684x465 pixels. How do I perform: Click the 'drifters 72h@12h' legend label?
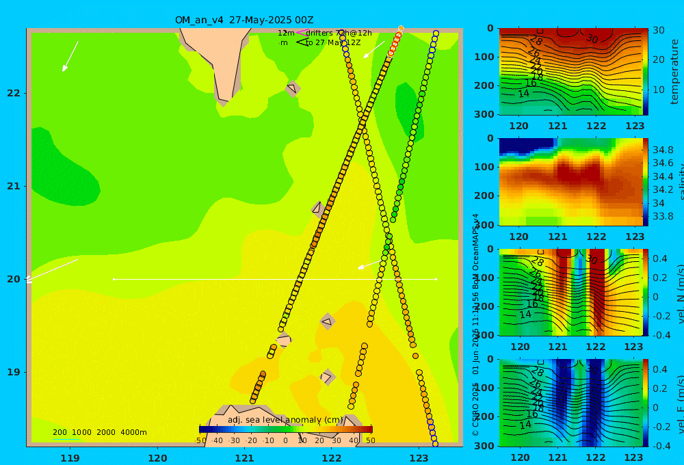click(x=339, y=33)
